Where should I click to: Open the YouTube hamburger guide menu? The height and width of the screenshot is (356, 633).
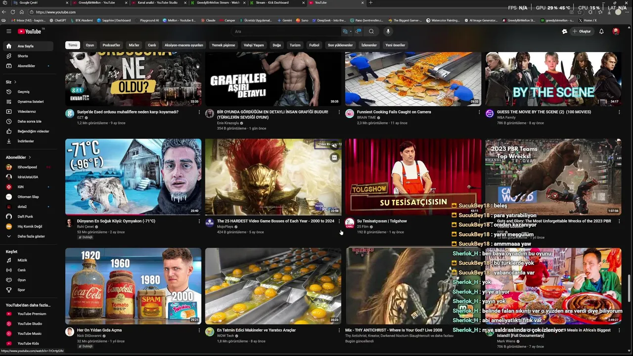[8, 31]
